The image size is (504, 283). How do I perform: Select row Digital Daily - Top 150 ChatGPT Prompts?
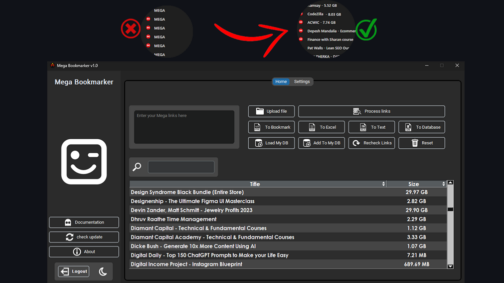pos(288,255)
